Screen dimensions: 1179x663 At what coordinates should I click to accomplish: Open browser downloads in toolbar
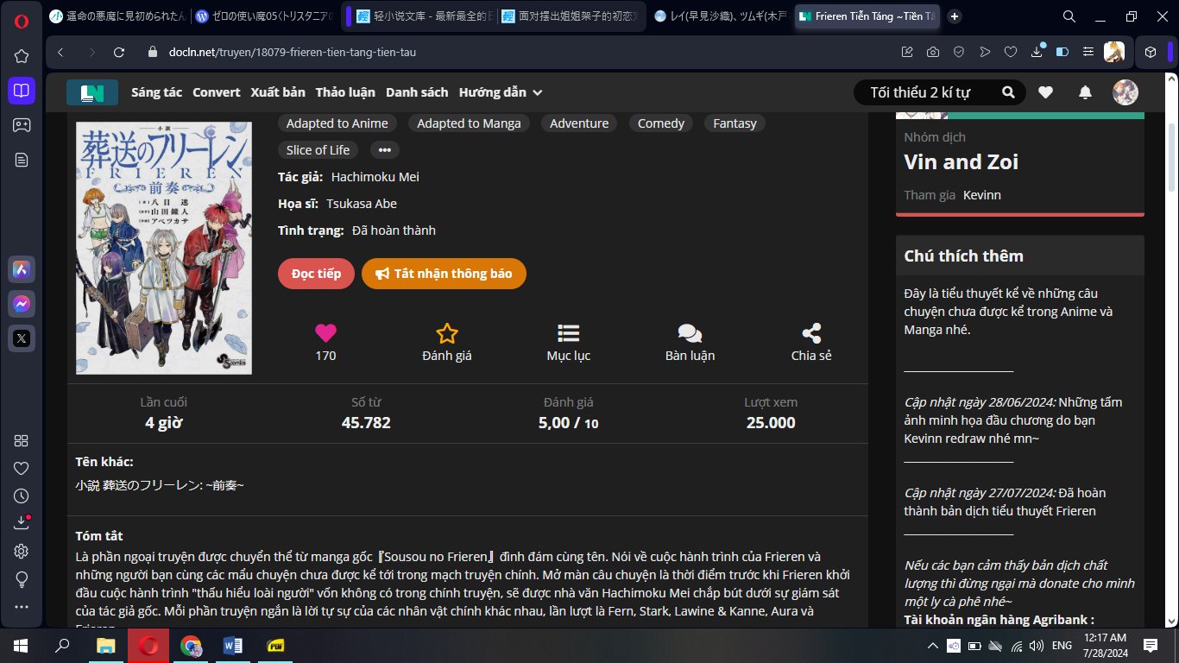pyautogui.click(x=1037, y=51)
